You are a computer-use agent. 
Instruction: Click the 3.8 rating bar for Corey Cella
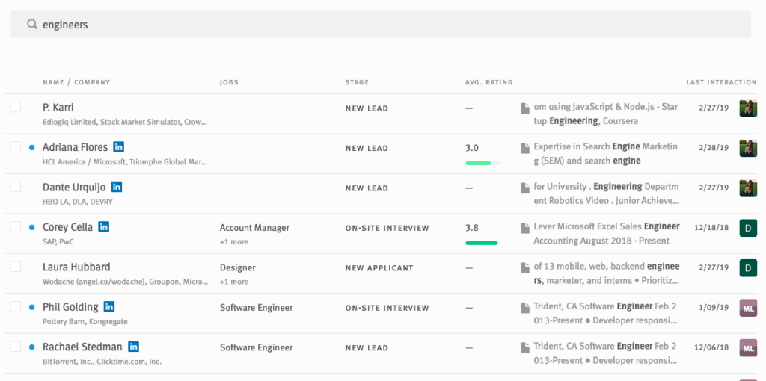[482, 243]
